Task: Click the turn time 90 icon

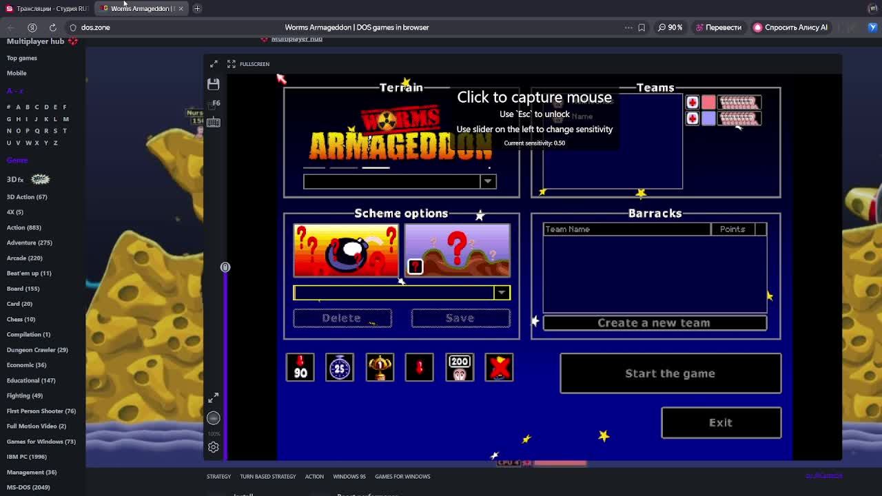Action: [300, 367]
